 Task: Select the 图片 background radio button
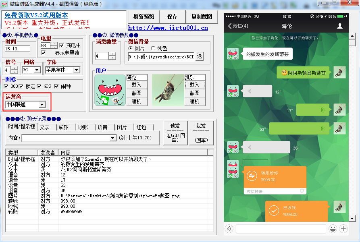130,48
